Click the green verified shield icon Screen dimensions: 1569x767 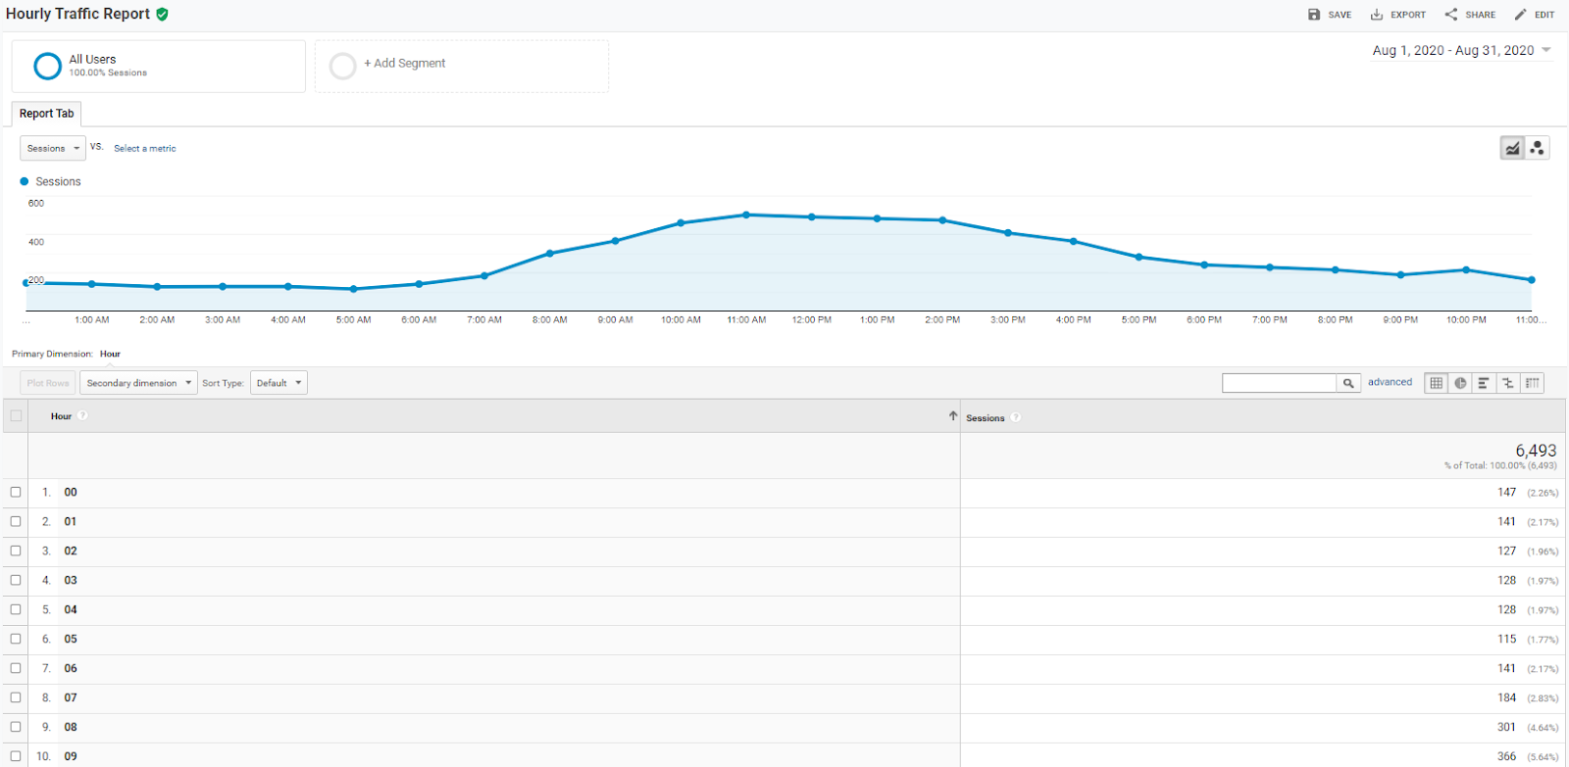162,14
